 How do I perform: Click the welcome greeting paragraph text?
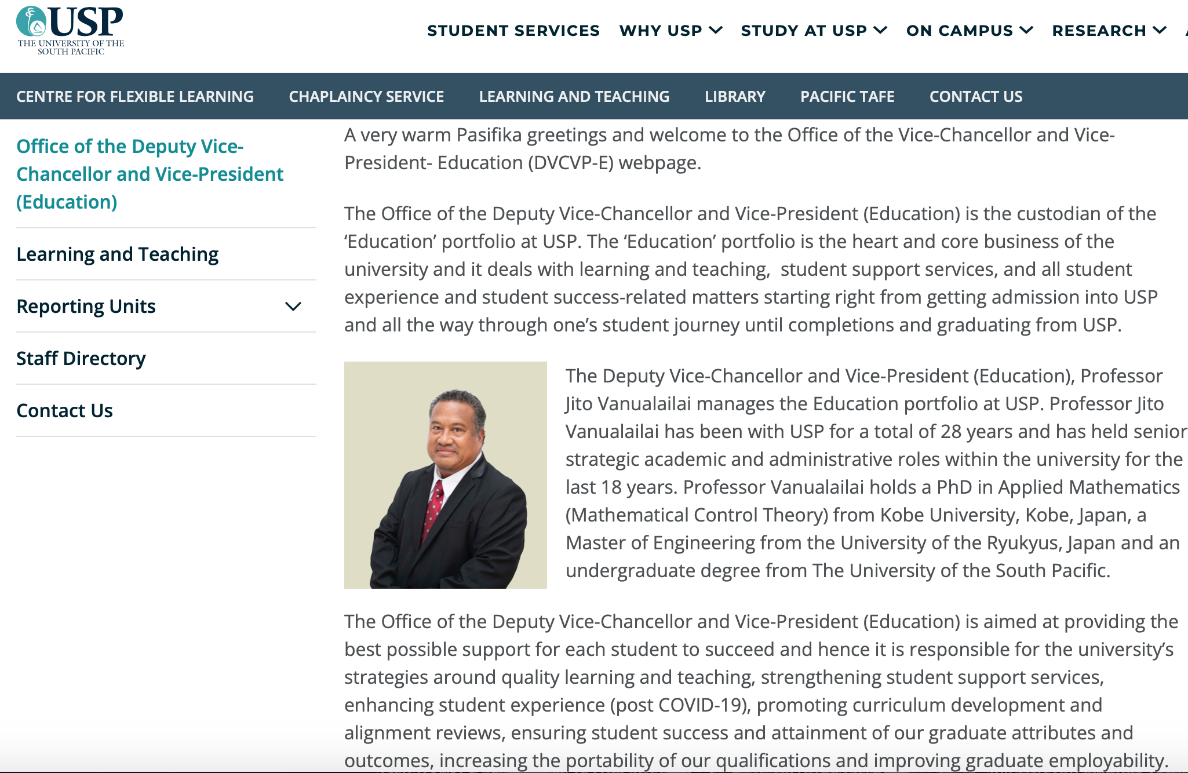click(729, 149)
